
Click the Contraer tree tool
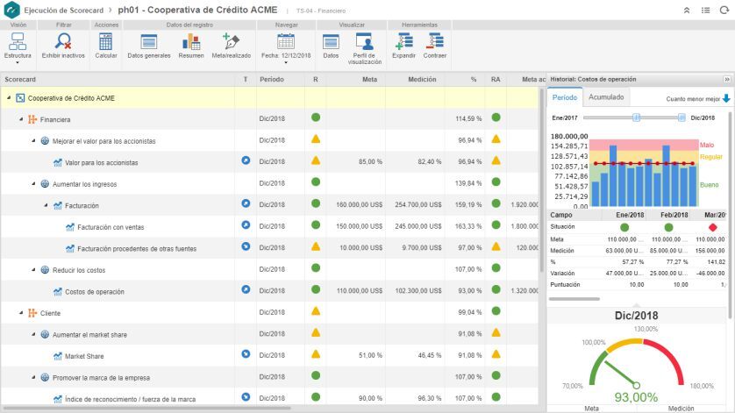click(434, 41)
